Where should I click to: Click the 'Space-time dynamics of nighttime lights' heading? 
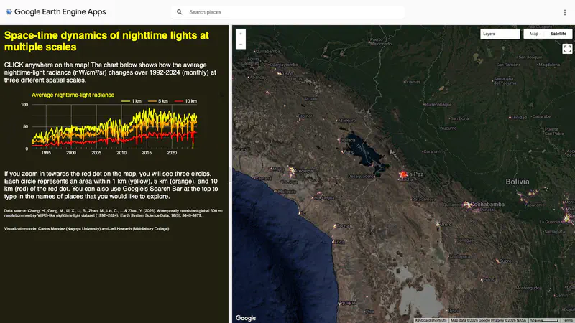coord(106,41)
